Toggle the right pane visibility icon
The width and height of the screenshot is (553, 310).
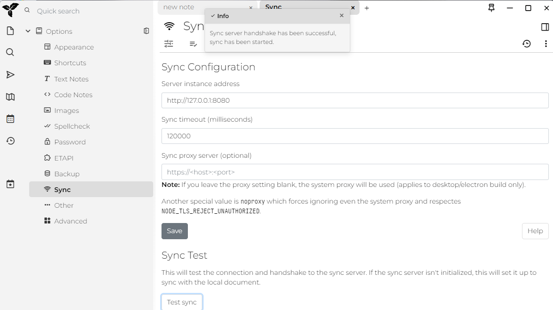click(x=545, y=27)
